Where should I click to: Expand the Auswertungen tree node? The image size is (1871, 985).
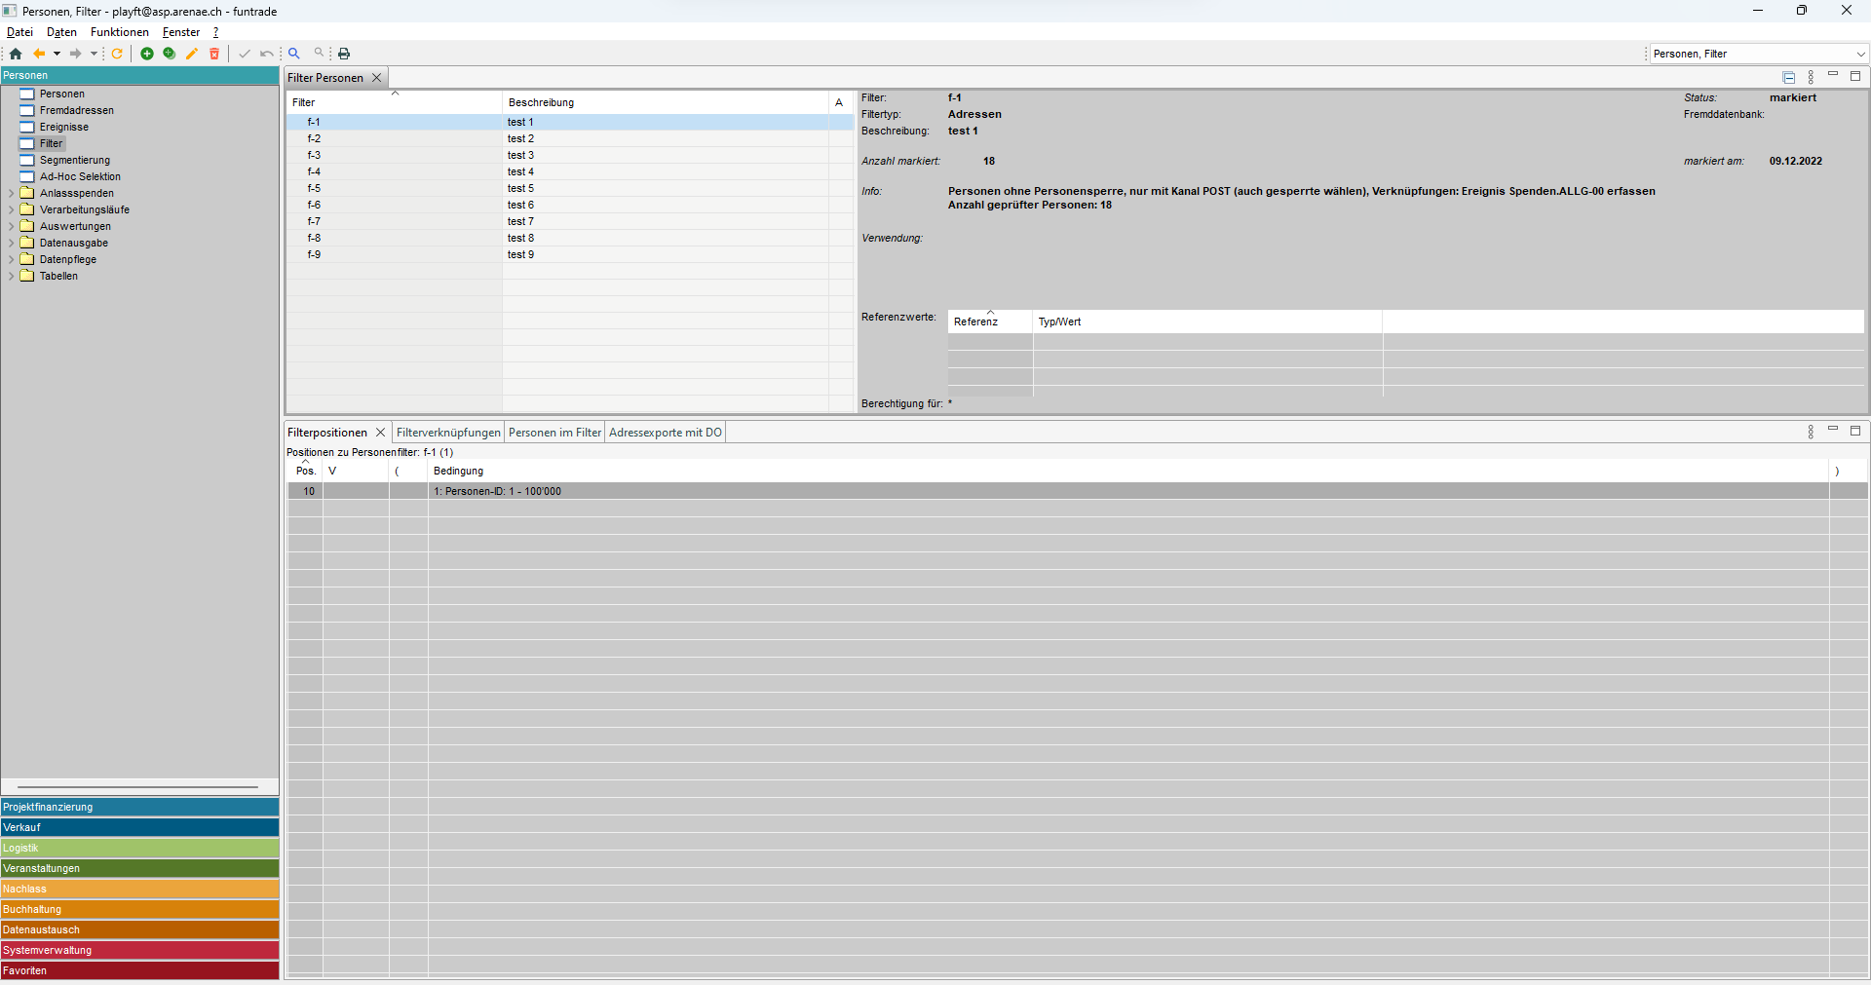11,227
